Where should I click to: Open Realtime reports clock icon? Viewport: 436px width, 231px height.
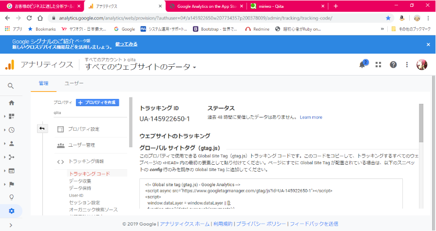click(11, 130)
